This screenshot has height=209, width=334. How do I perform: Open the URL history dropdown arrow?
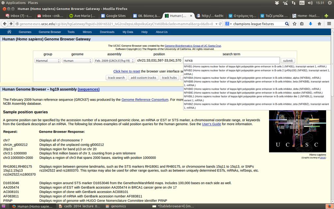pos(217,24)
